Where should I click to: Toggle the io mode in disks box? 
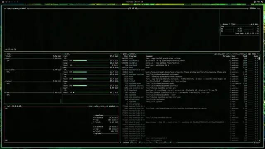tap(116, 54)
